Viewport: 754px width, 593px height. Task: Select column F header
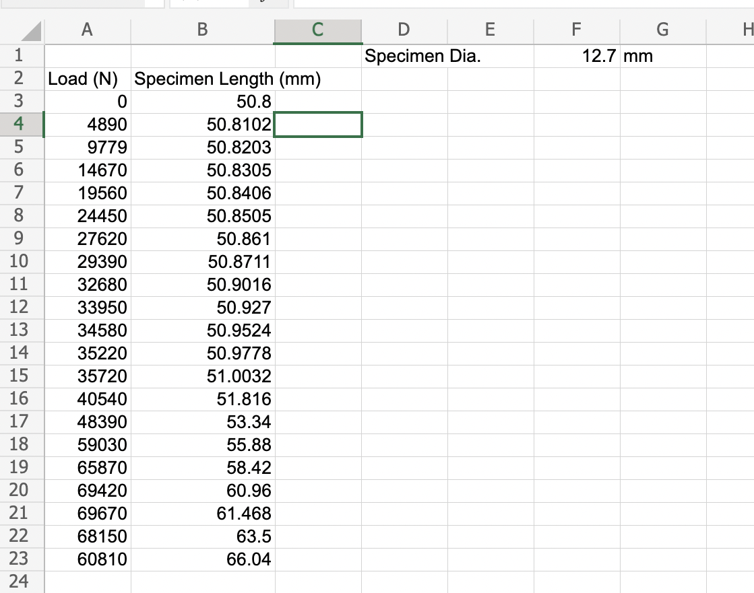(575, 30)
